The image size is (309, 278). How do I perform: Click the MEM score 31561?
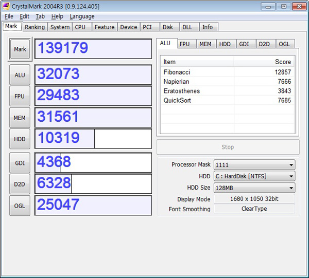pos(93,118)
